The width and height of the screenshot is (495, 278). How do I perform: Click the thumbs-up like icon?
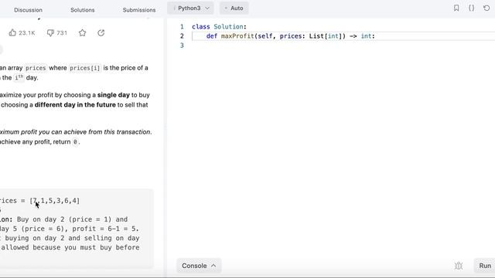coord(12,32)
